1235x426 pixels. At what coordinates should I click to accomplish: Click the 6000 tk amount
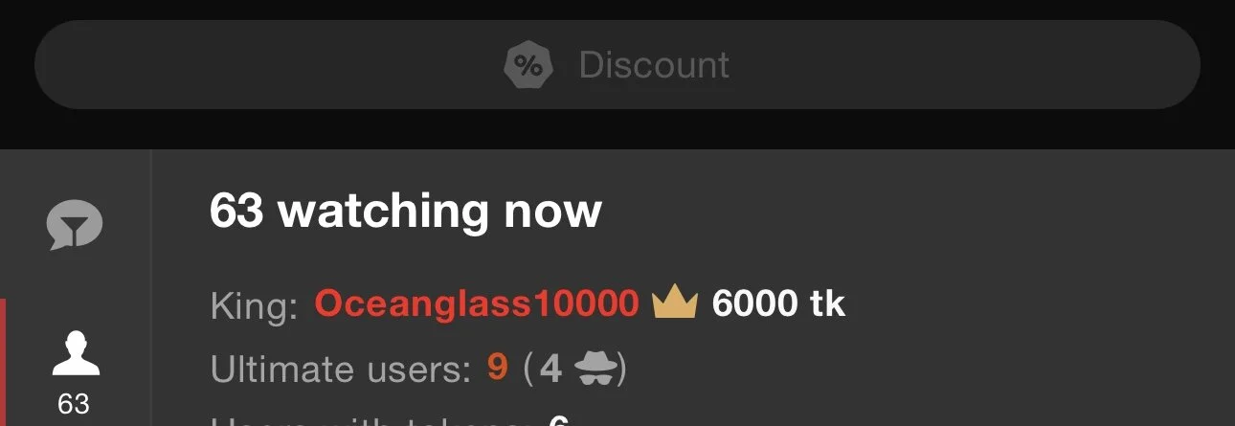point(778,304)
